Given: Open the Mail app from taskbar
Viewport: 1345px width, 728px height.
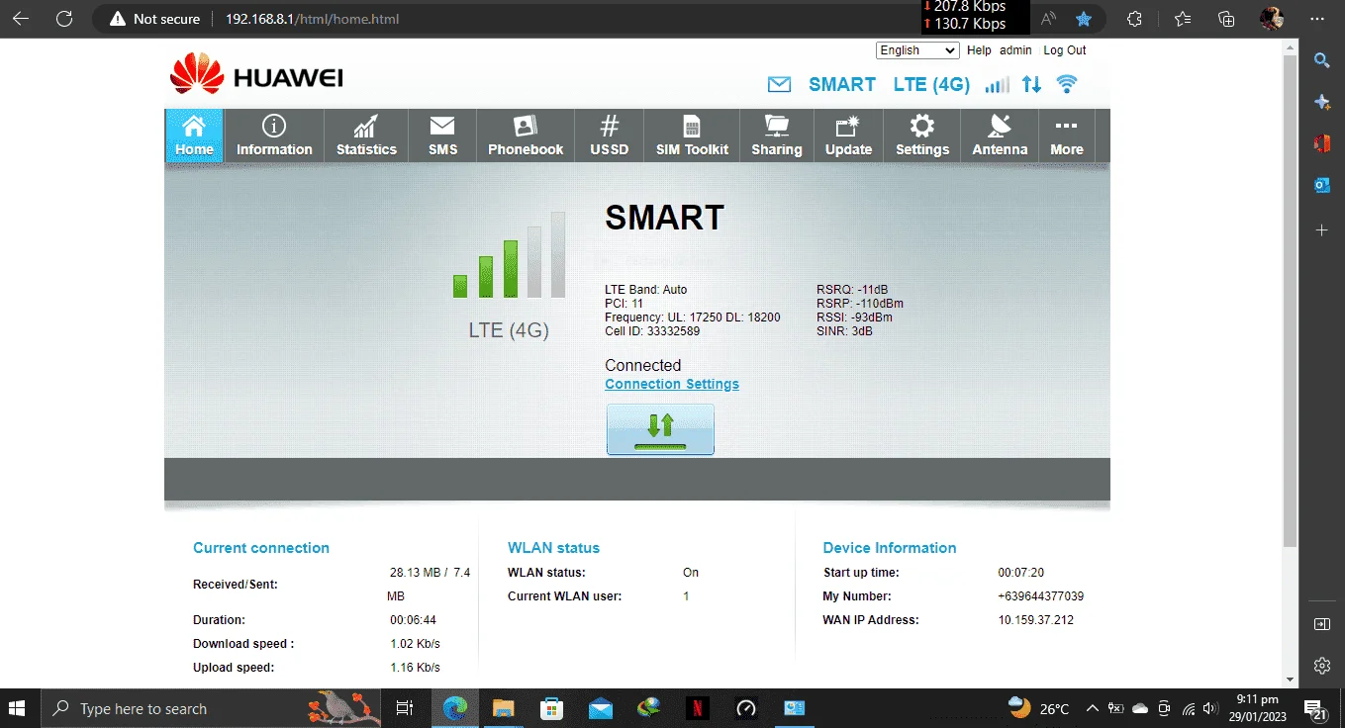Looking at the screenshot, I should tap(601, 708).
